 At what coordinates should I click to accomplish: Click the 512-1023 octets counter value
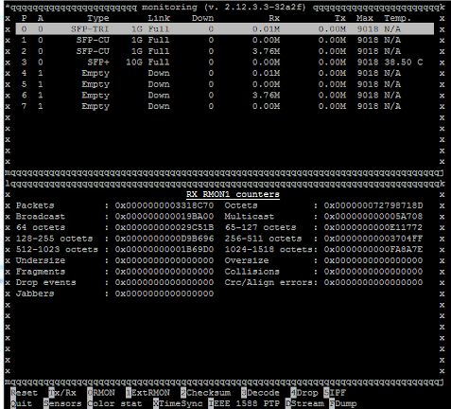coord(165,250)
